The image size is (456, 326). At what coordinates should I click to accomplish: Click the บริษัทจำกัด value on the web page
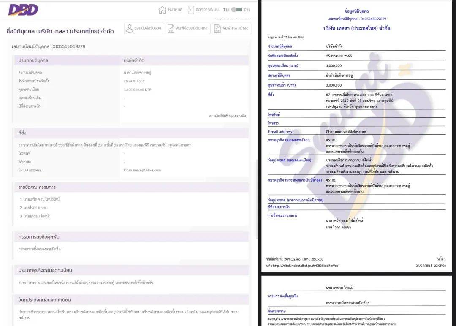coord(134,60)
